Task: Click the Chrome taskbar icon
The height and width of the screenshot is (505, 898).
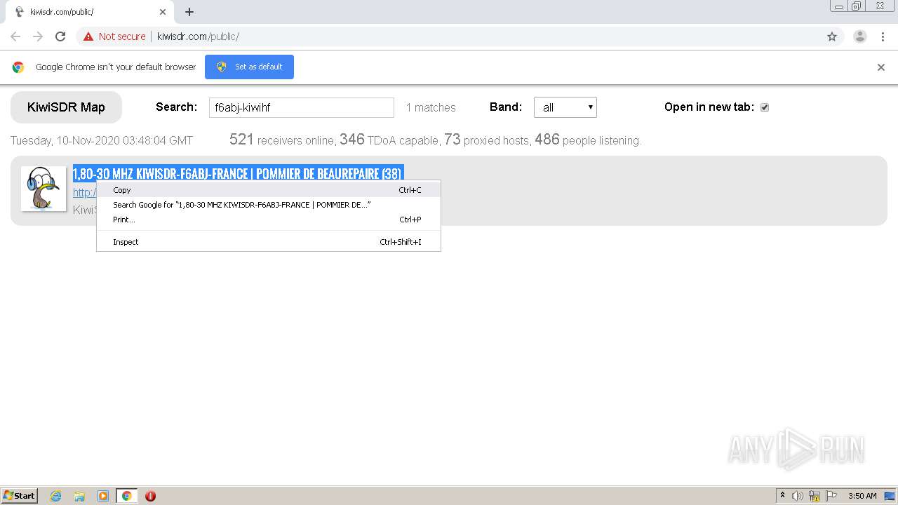Action: (x=127, y=496)
